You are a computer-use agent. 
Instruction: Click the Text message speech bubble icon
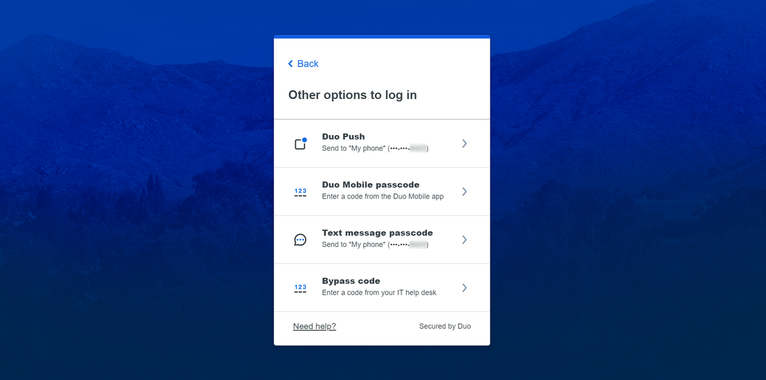pyautogui.click(x=300, y=239)
